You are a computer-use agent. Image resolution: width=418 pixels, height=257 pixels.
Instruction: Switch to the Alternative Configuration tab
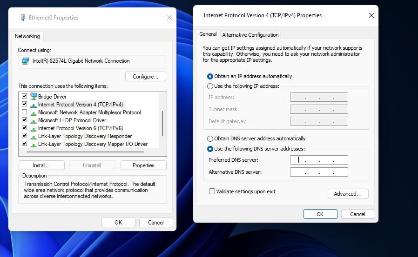pos(250,35)
